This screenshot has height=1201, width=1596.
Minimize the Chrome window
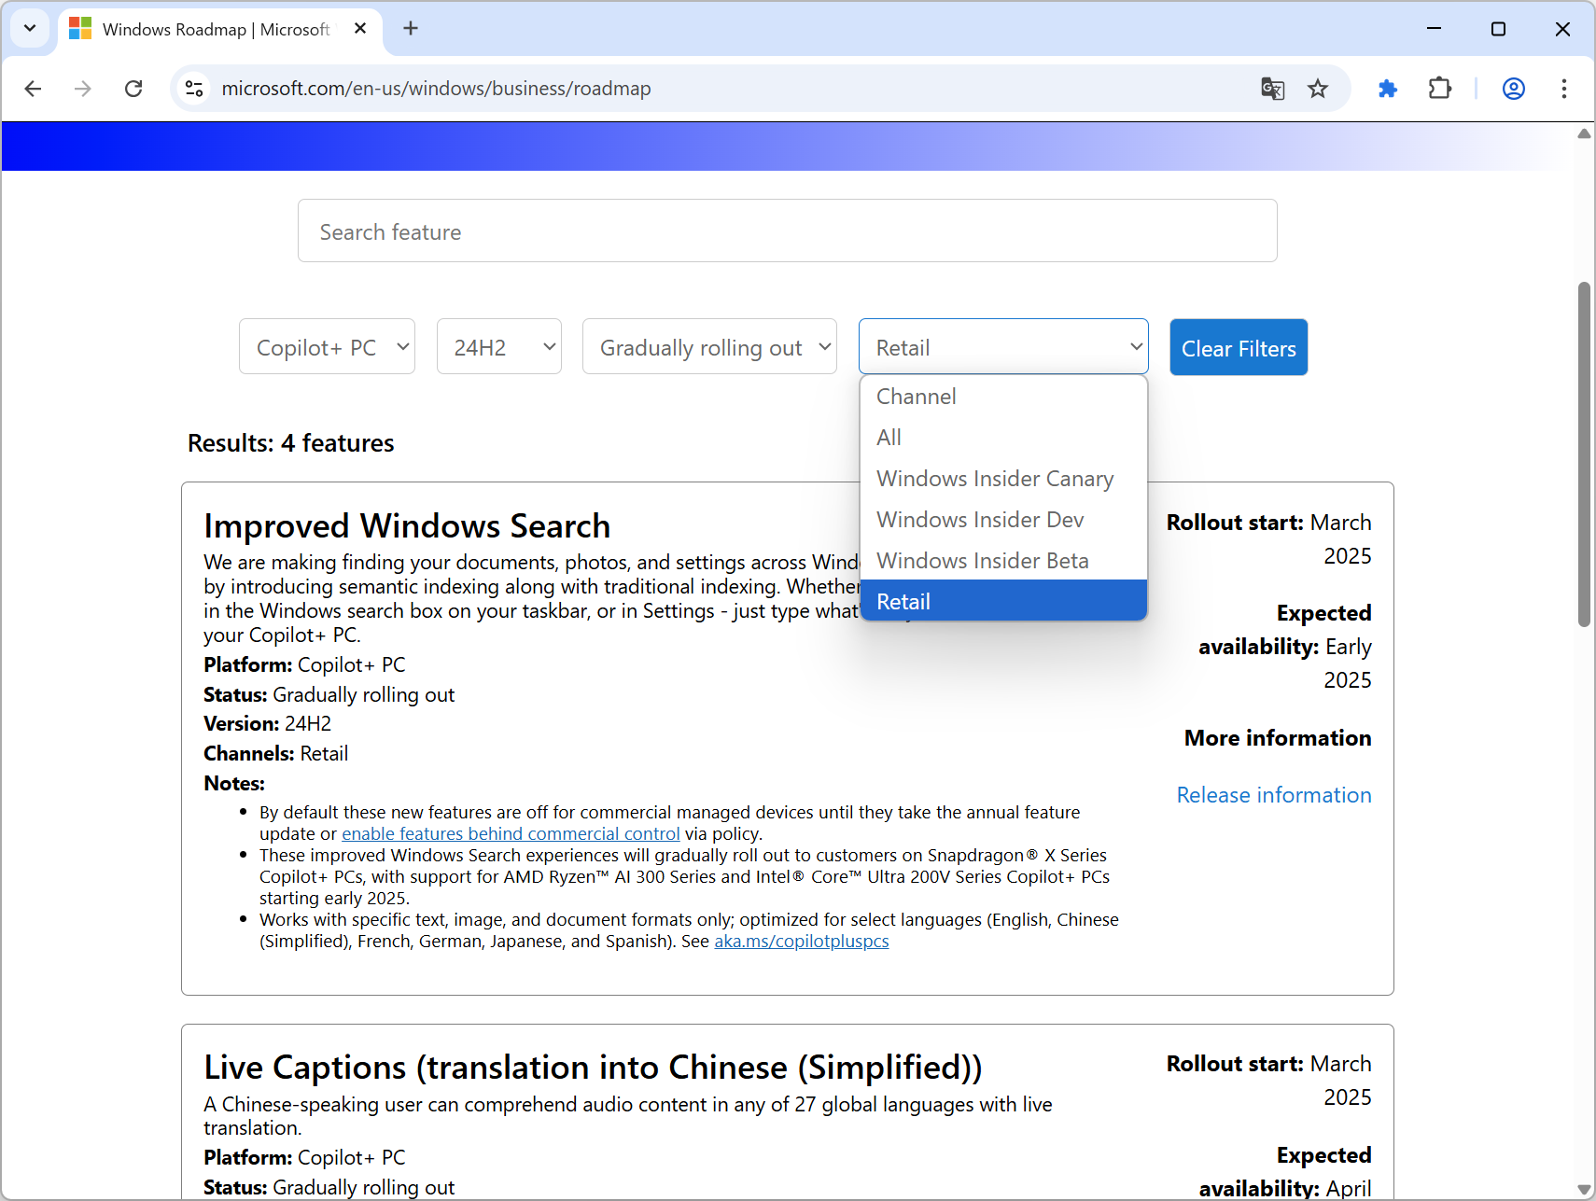pyautogui.click(x=1435, y=29)
